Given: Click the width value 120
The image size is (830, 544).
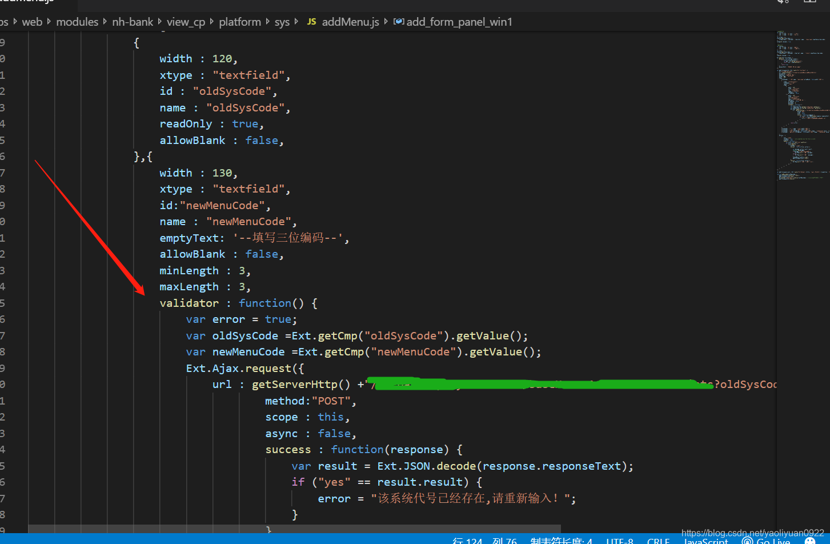Looking at the screenshot, I should click(x=222, y=58).
